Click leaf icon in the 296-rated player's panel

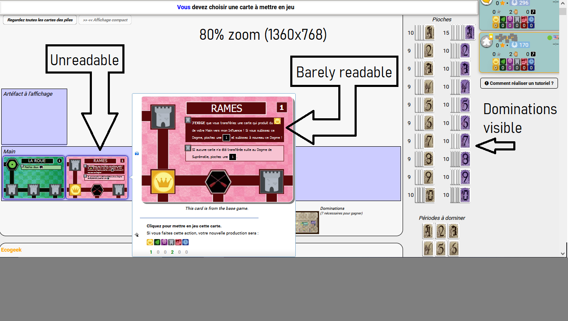(x=503, y=20)
